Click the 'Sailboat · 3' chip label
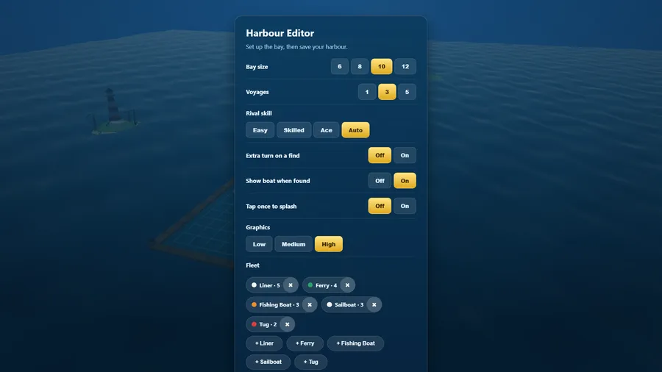This screenshot has width=662, height=372. click(x=349, y=304)
